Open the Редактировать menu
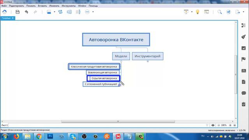The width and height of the screenshot is (249, 140). [x=16, y=6]
